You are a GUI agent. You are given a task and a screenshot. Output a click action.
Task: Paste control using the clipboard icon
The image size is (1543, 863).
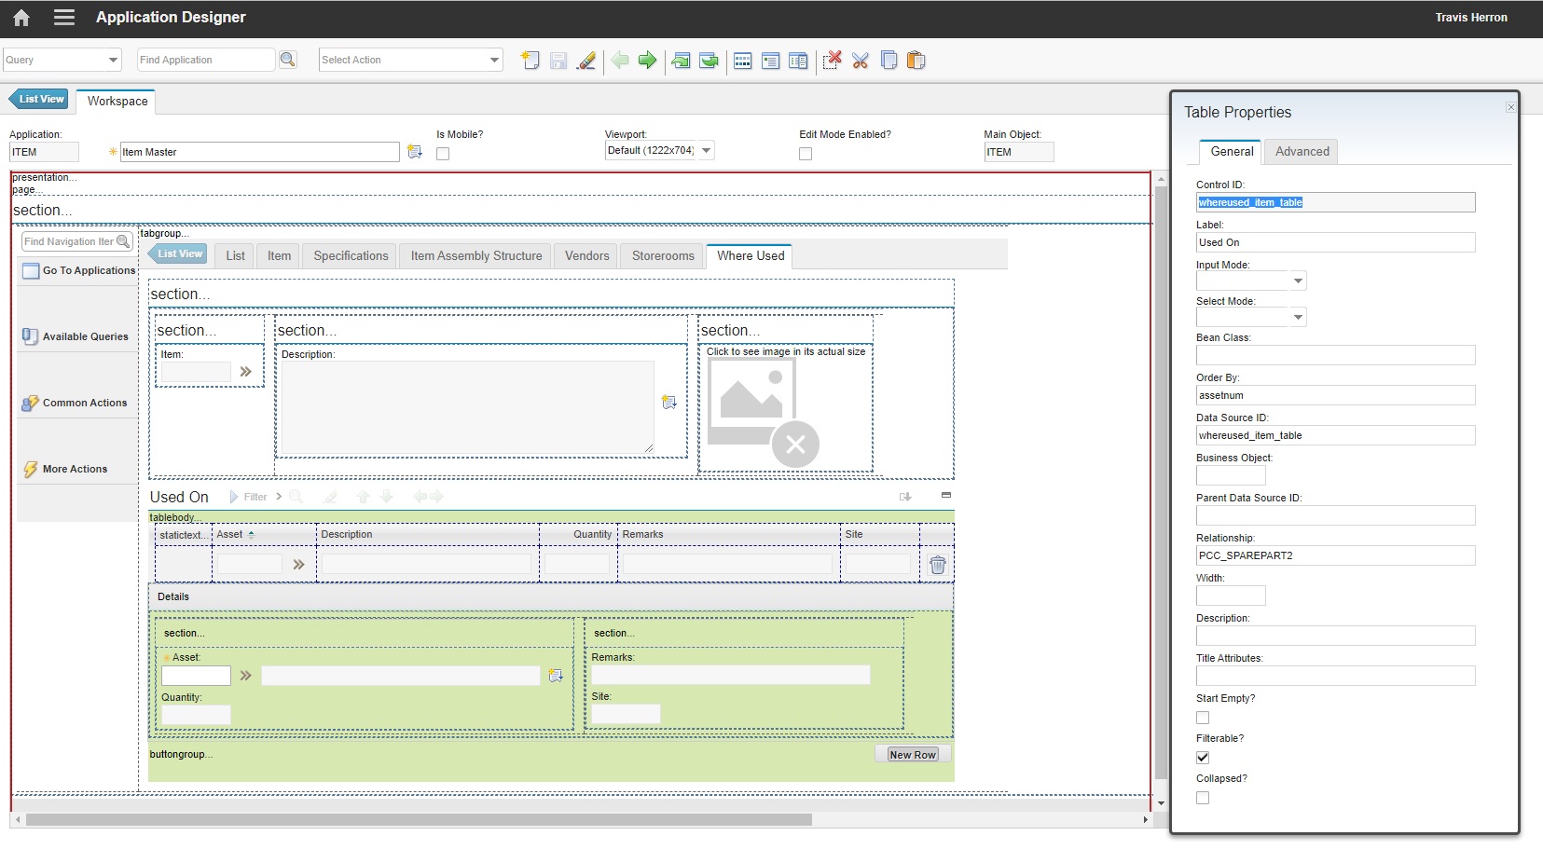(917, 61)
